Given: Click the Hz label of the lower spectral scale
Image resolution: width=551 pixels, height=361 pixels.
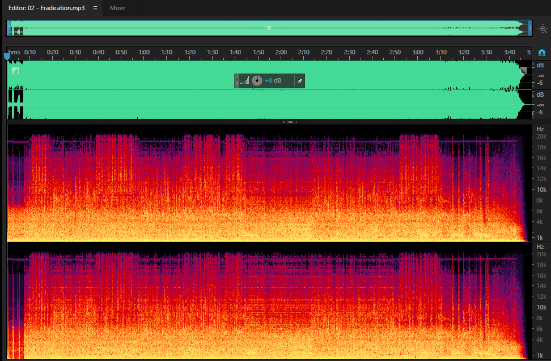Looking at the screenshot, I should tap(540, 247).
